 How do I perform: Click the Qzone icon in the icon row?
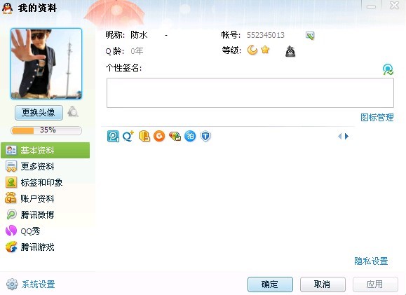pyautogui.click(x=113, y=136)
